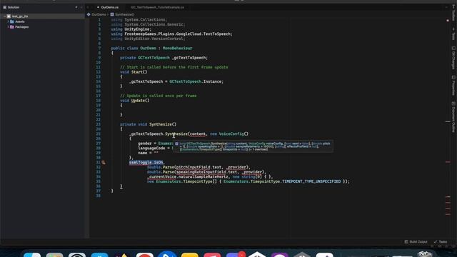Switch to the OurDemo.cs tab
The width and height of the screenshot is (457, 257).
109,7
